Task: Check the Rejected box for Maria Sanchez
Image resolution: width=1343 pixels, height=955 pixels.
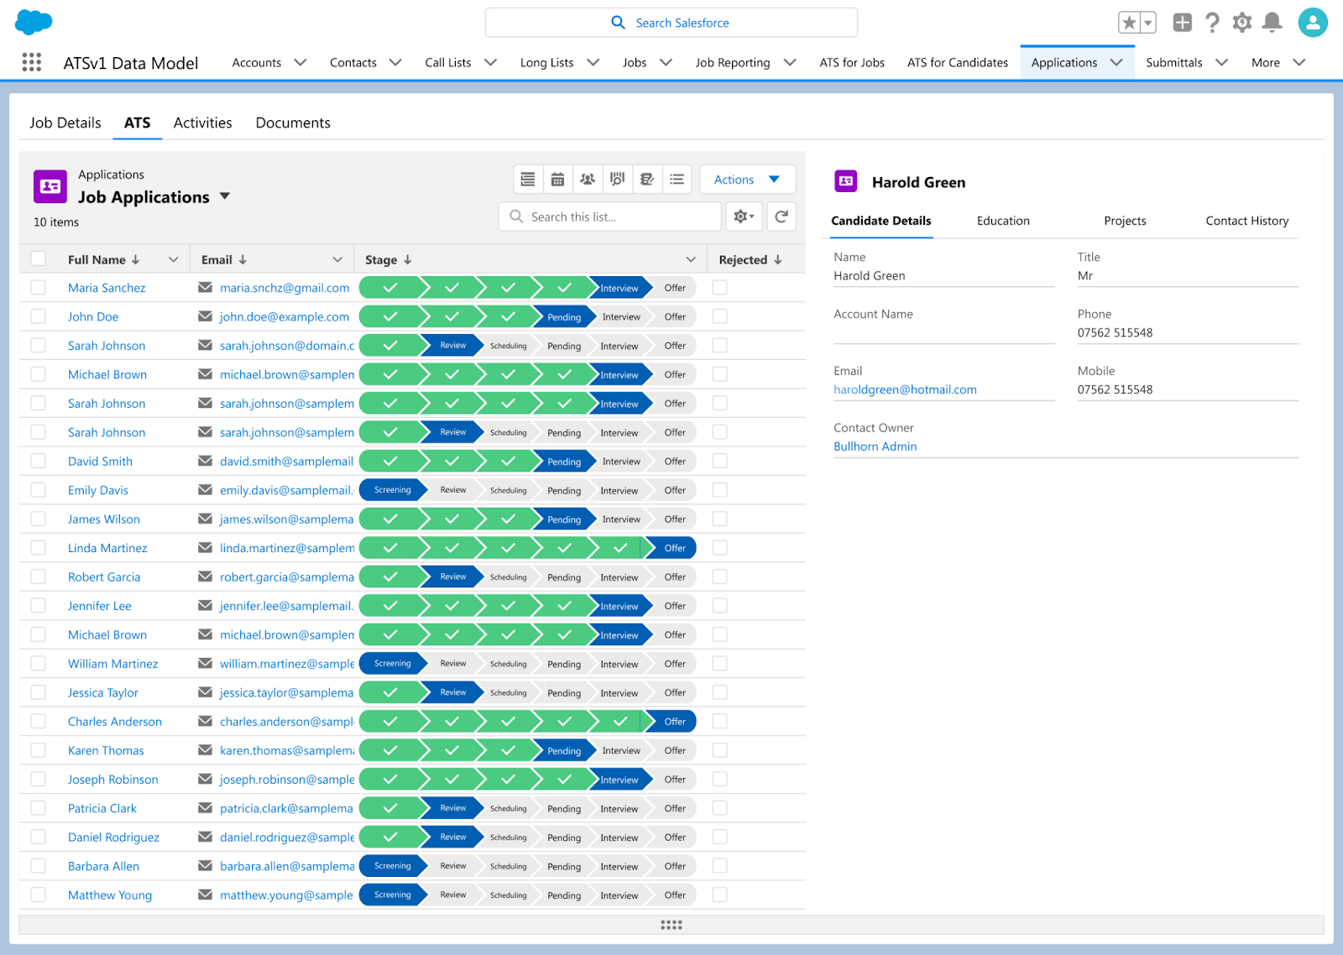Action: (x=719, y=288)
